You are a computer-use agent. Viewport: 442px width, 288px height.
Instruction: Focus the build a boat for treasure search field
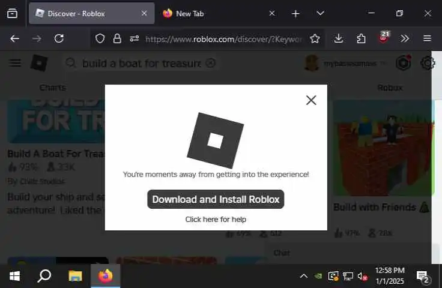141,64
